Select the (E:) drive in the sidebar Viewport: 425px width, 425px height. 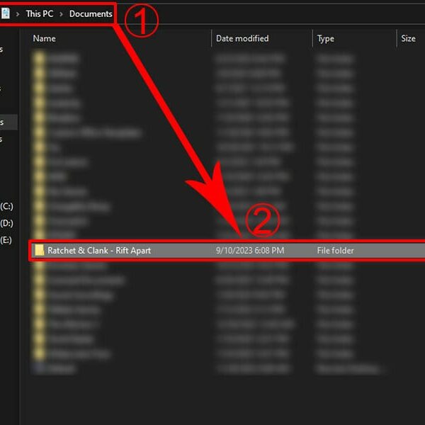click(x=6, y=240)
